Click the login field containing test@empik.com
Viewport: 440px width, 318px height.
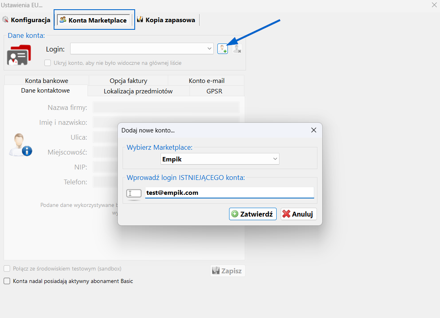[229, 193]
